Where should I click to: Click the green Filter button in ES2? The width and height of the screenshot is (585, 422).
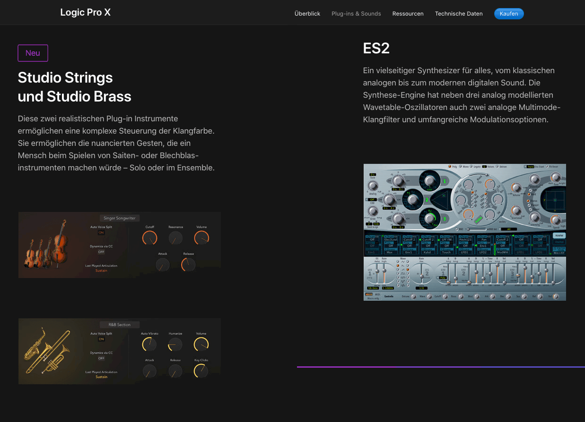click(478, 219)
